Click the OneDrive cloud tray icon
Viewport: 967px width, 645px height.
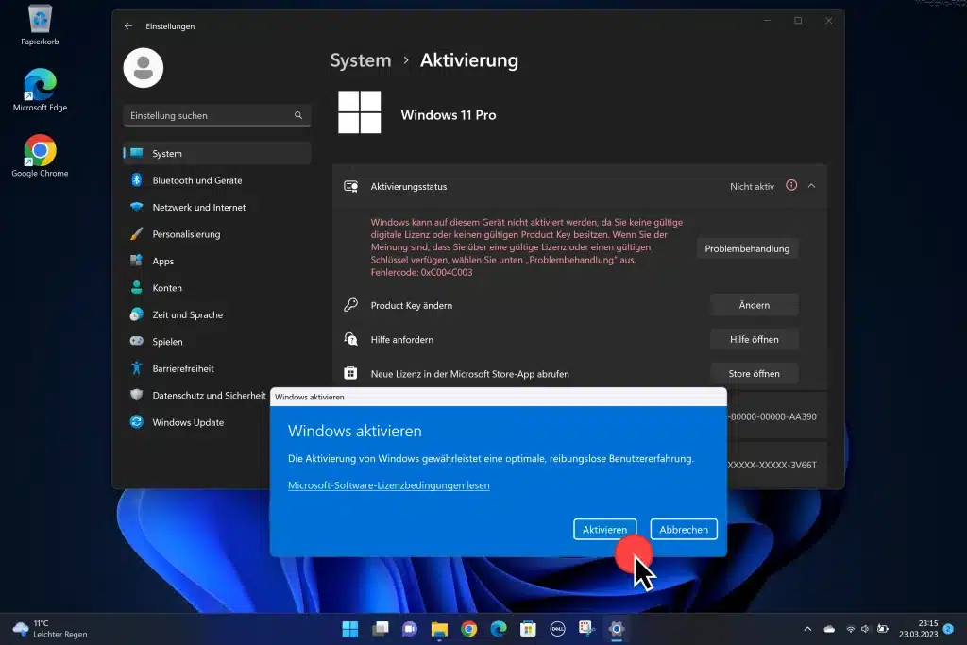coord(829,629)
